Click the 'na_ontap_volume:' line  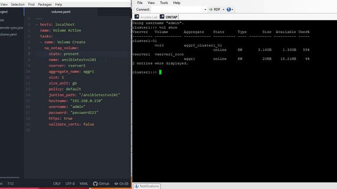(x=62, y=48)
